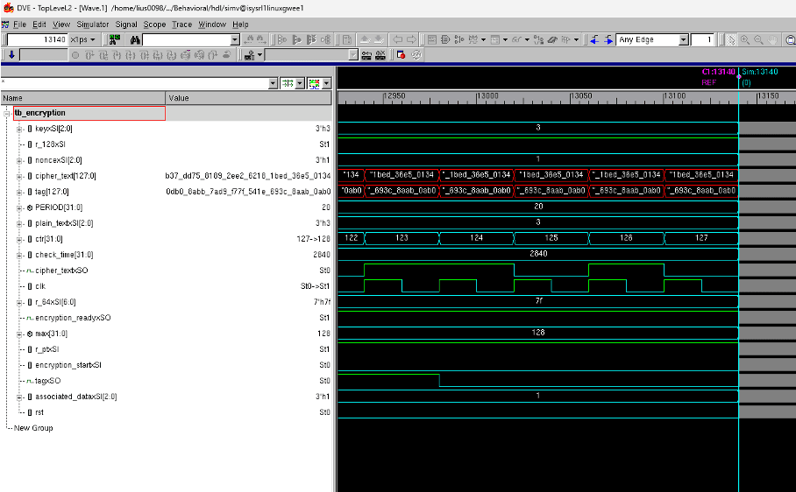This screenshot has height=492, width=796.
Task: Select the rst signal row
Action: pos(39,412)
